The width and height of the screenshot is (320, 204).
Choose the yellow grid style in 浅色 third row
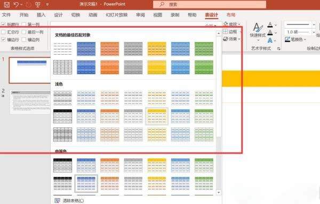tap(157, 134)
